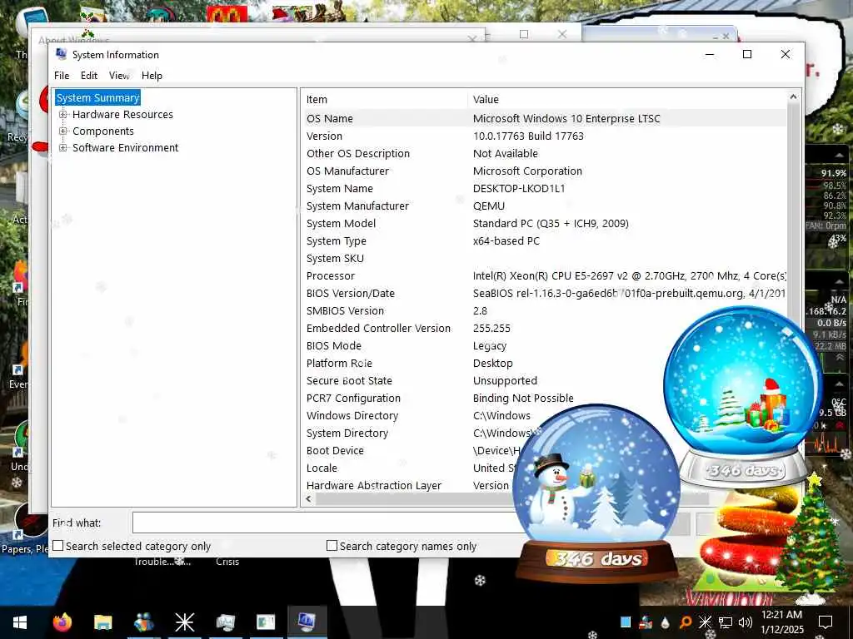Open the taskbar app left of System Information
Viewport: 853px width, 639px height.
[266, 622]
